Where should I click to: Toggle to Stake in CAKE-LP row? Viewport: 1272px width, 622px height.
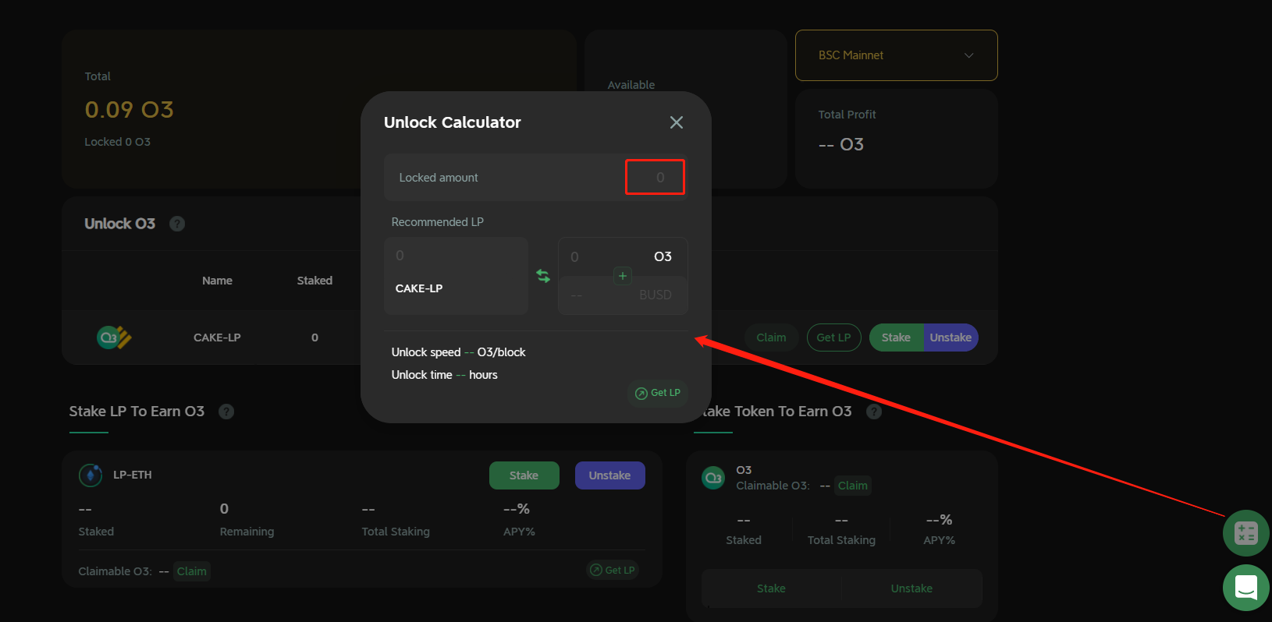click(896, 338)
